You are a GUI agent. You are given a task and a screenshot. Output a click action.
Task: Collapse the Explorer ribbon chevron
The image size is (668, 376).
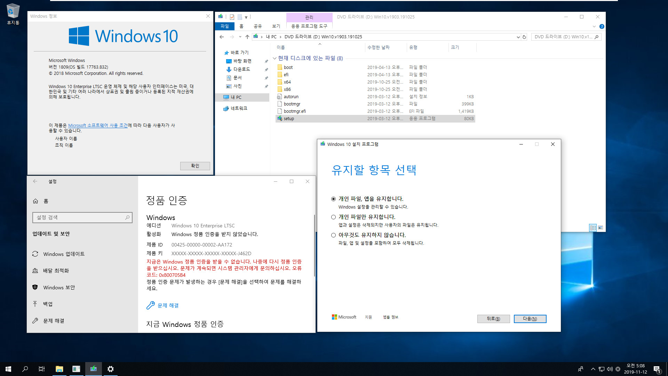594,26
